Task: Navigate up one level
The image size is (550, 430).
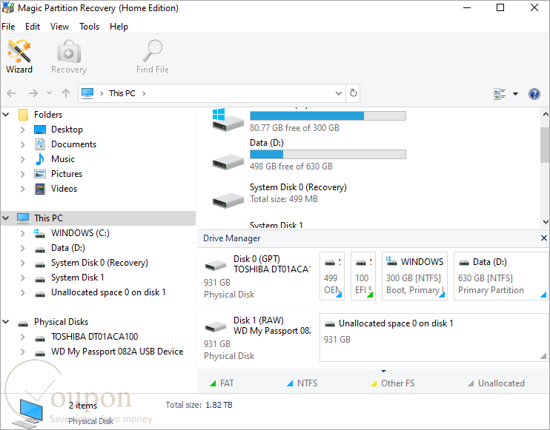Action: (66, 93)
